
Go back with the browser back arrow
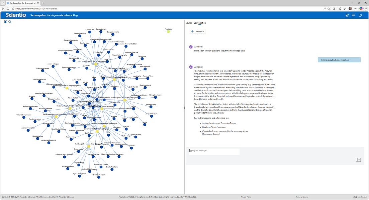(3, 9)
